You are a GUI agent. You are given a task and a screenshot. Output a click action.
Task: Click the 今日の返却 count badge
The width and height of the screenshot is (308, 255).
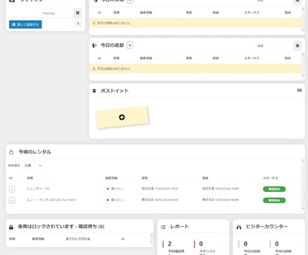click(x=130, y=46)
